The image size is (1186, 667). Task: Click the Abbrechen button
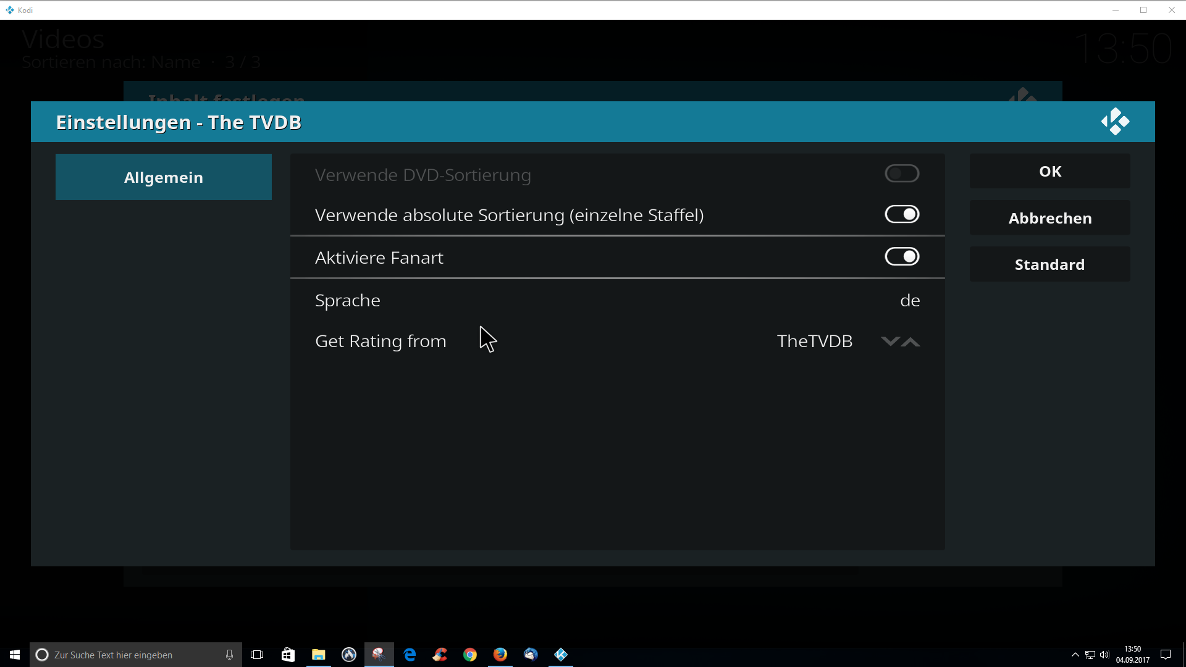click(1050, 218)
